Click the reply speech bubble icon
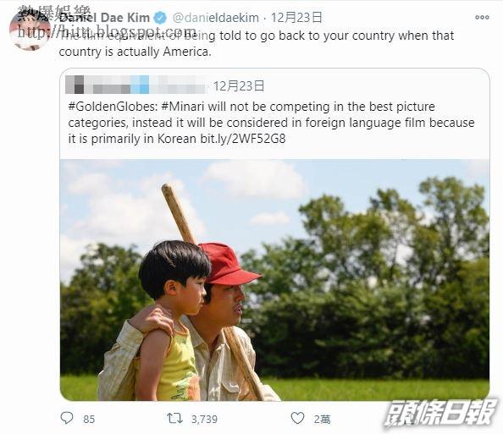503x434 pixels. tap(67, 418)
